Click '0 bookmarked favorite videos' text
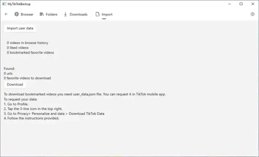This screenshot has height=157, width=259. (30, 53)
